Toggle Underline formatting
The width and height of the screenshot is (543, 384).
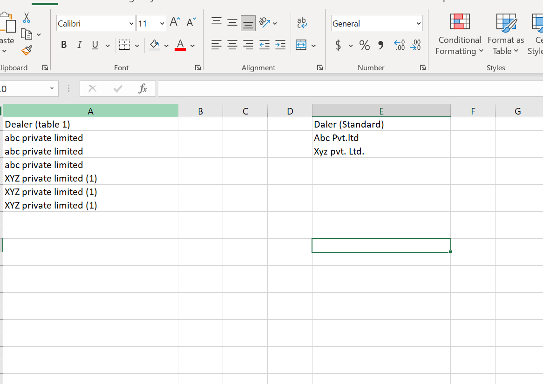[95, 45]
